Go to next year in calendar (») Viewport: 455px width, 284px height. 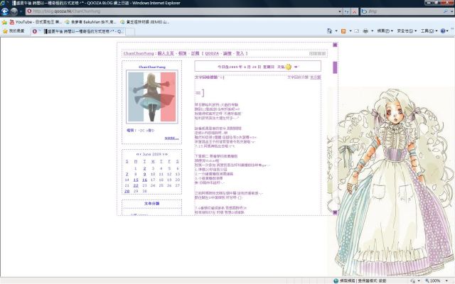[x=166, y=155]
